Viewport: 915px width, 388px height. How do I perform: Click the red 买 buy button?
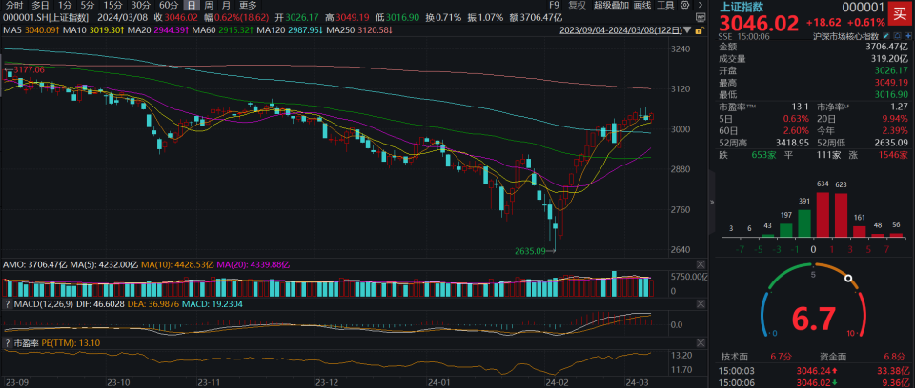click(x=900, y=15)
